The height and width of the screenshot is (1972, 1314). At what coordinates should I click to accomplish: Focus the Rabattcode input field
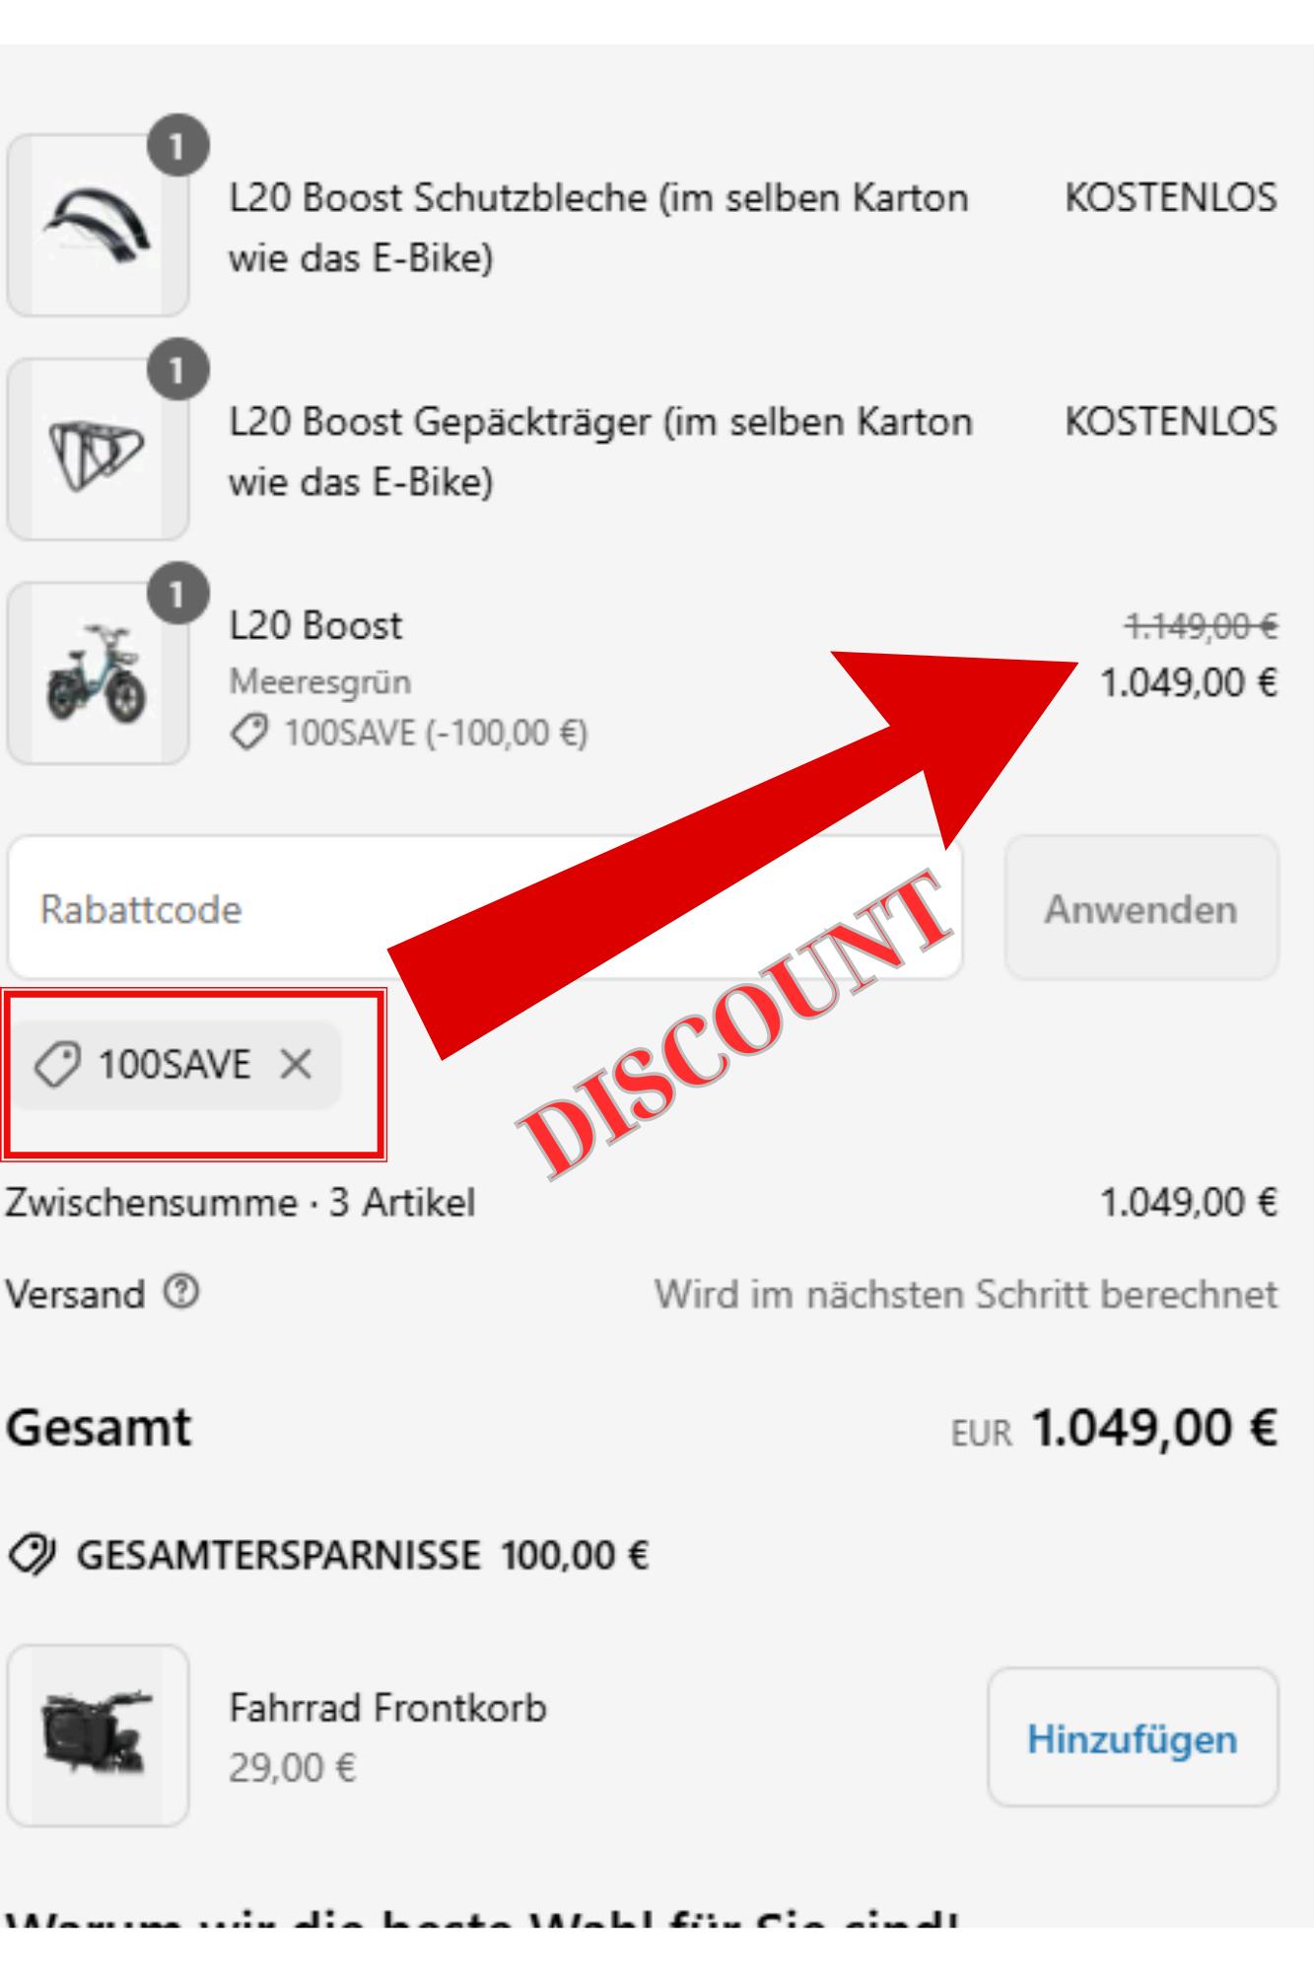[x=485, y=907]
